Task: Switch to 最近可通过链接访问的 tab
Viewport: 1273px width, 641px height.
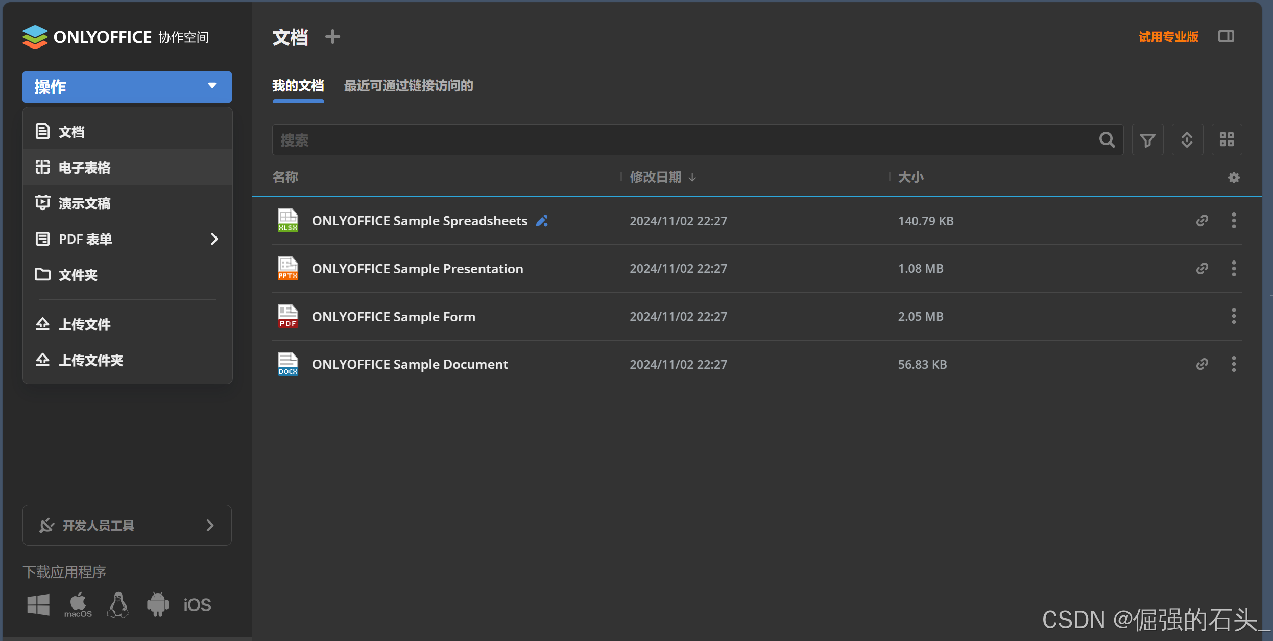Action: tap(409, 86)
